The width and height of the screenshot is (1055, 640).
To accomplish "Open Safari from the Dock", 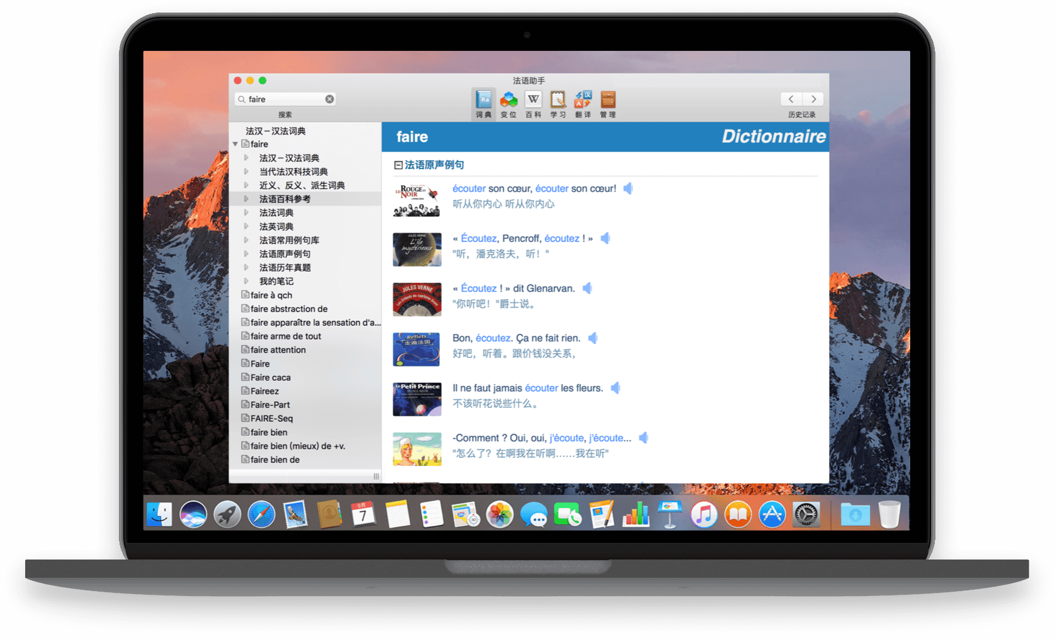I will 261,514.
